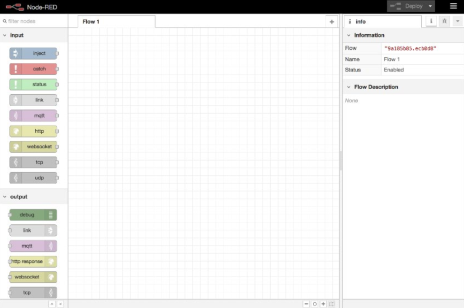Image resolution: width=464 pixels, height=308 pixels.
Task: Select the output mqtt node
Action: pyautogui.click(x=33, y=246)
